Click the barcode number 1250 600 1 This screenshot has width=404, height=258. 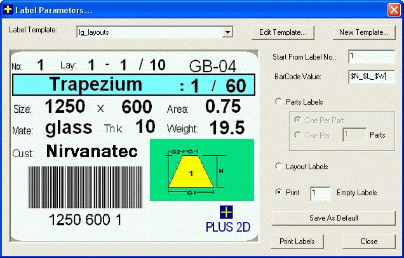[85, 220]
